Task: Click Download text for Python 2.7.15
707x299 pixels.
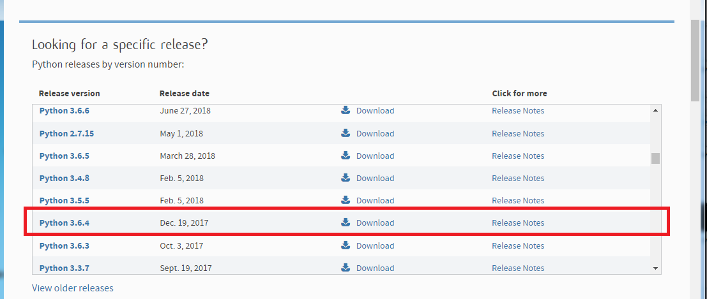Action: tap(375, 133)
